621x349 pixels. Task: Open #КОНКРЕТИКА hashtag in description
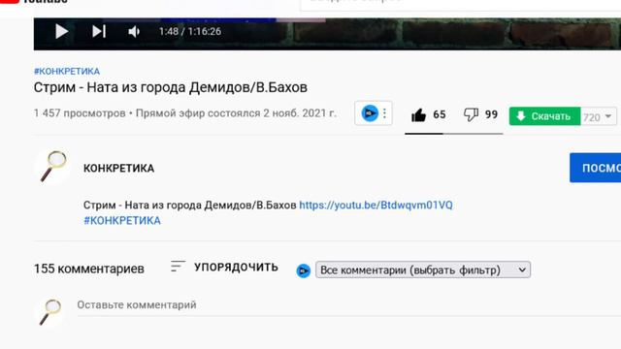click(122, 220)
